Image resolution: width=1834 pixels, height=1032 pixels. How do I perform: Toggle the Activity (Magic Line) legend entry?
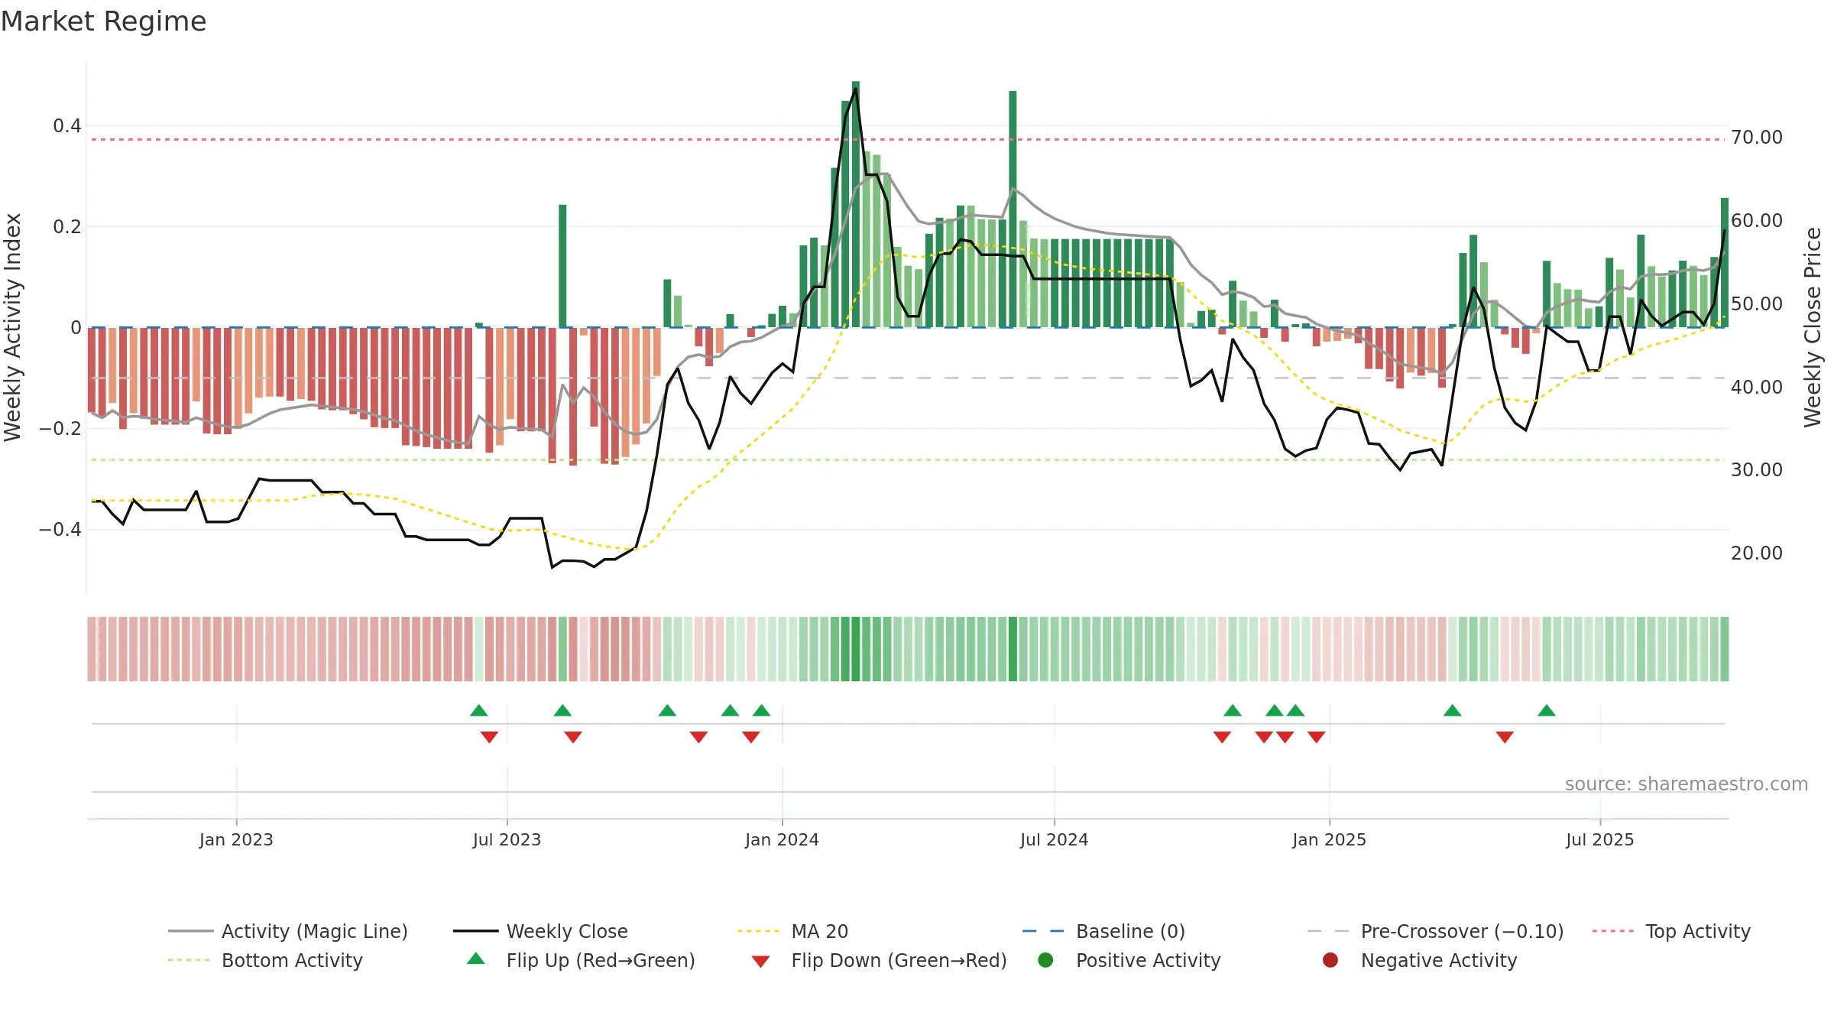pyautogui.click(x=288, y=931)
